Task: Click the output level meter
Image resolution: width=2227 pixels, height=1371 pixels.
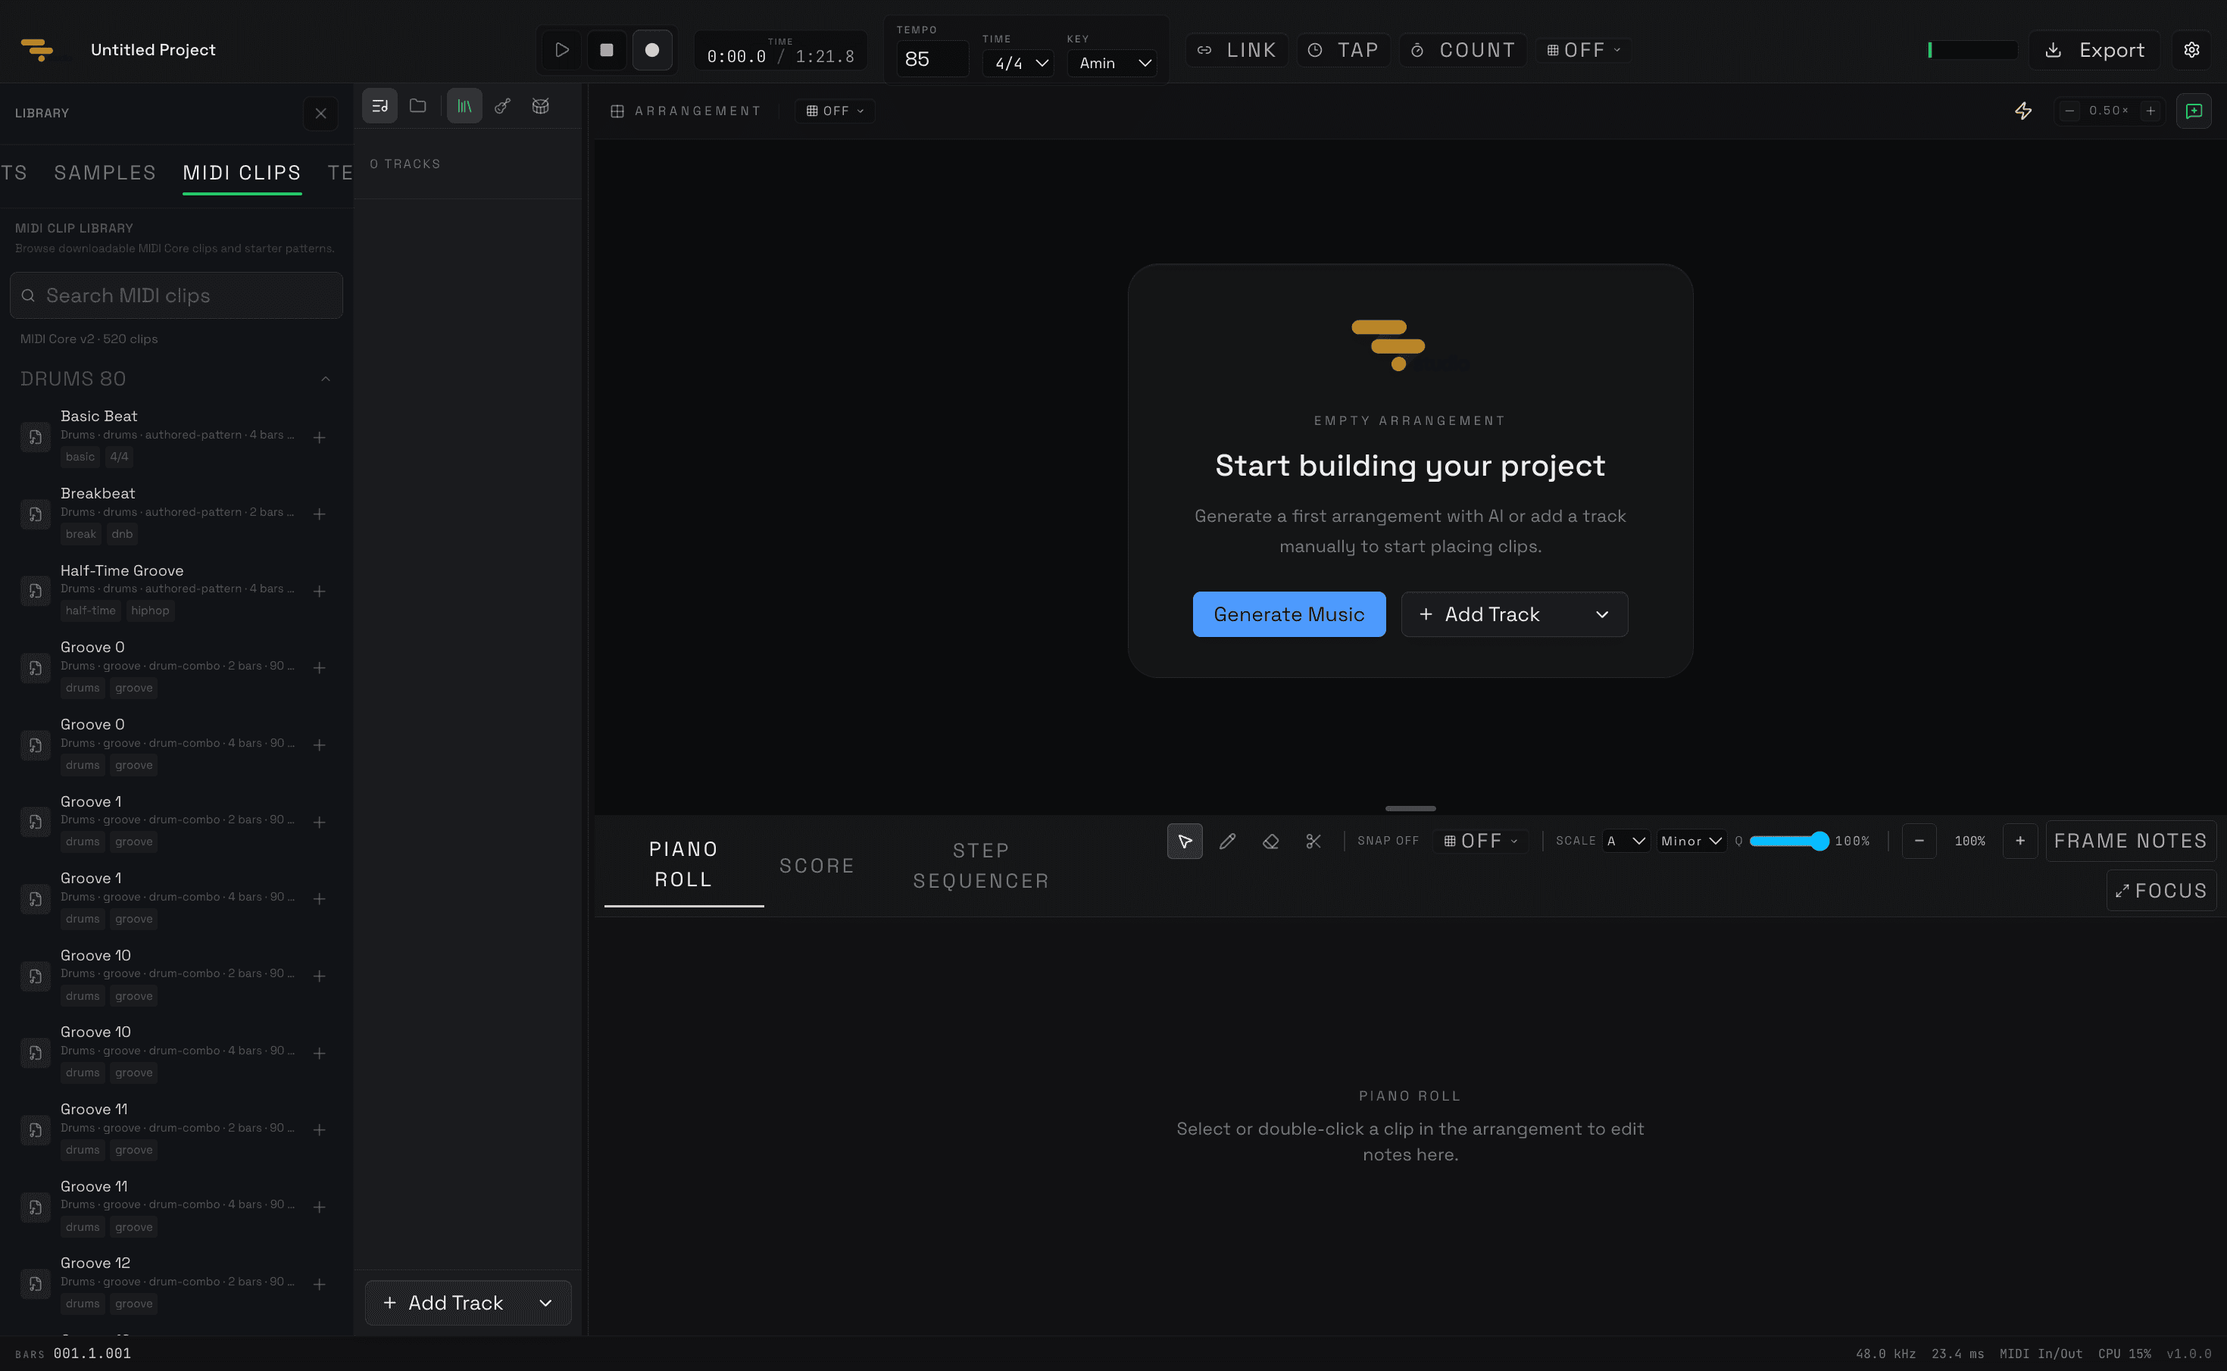Action: (x=1972, y=50)
